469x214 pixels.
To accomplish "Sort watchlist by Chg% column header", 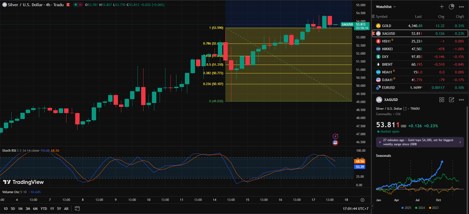I will tap(460, 16).
